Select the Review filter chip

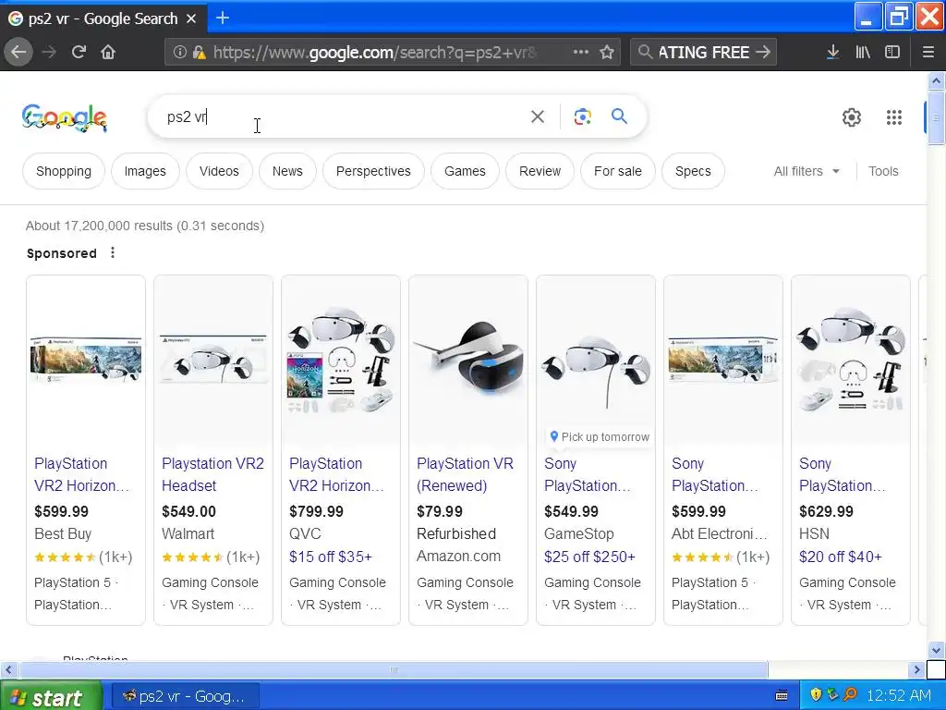pyautogui.click(x=540, y=171)
